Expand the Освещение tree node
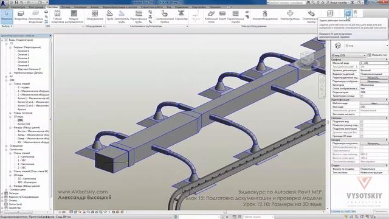This screenshot has width=389, height=219. (6, 146)
